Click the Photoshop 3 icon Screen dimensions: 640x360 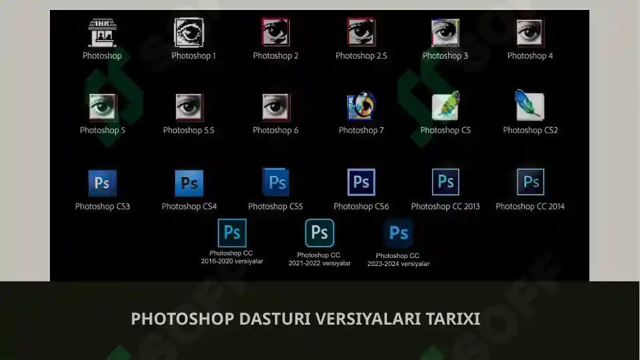446,33
